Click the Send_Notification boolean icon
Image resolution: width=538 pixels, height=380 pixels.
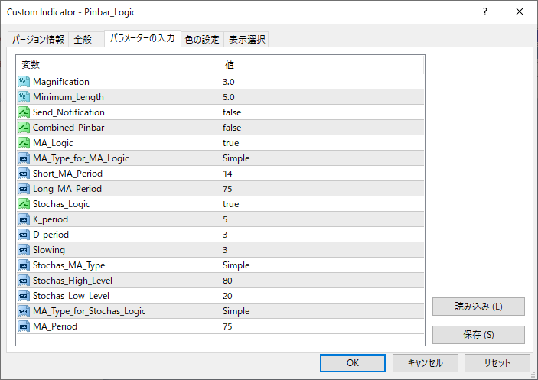coord(23,112)
